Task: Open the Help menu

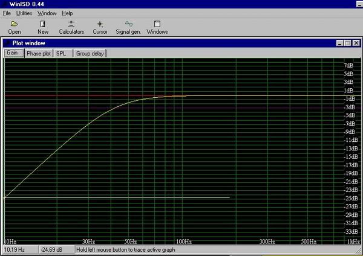Action: [x=67, y=13]
